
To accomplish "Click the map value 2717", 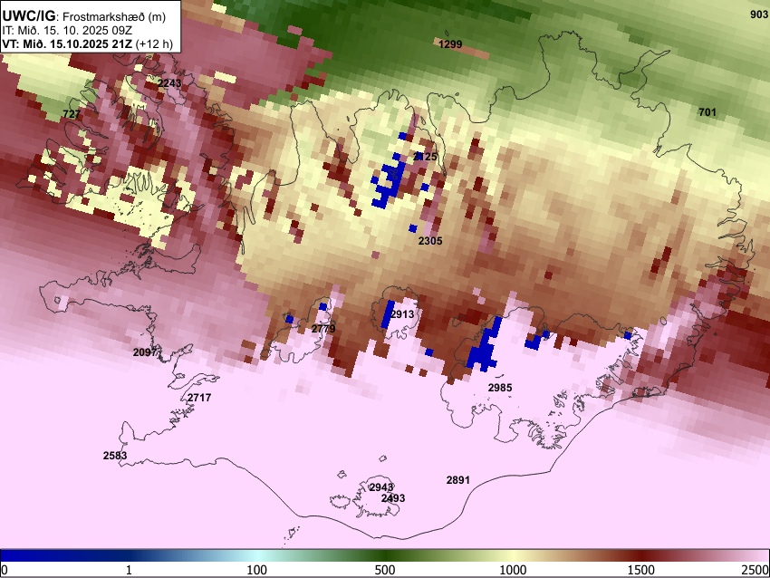I will [x=199, y=398].
